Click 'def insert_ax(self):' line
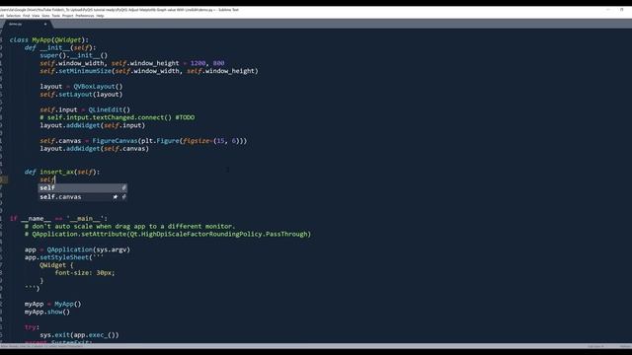Image resolution: width=632 pixels, height=355 pixels. pos(62,172)
